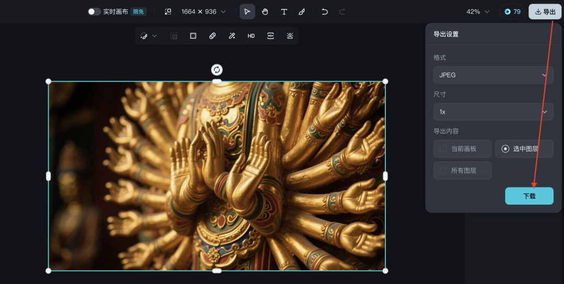Activate the hand pan tool
The height and width of the screenshot is (284, 564).
265,11
